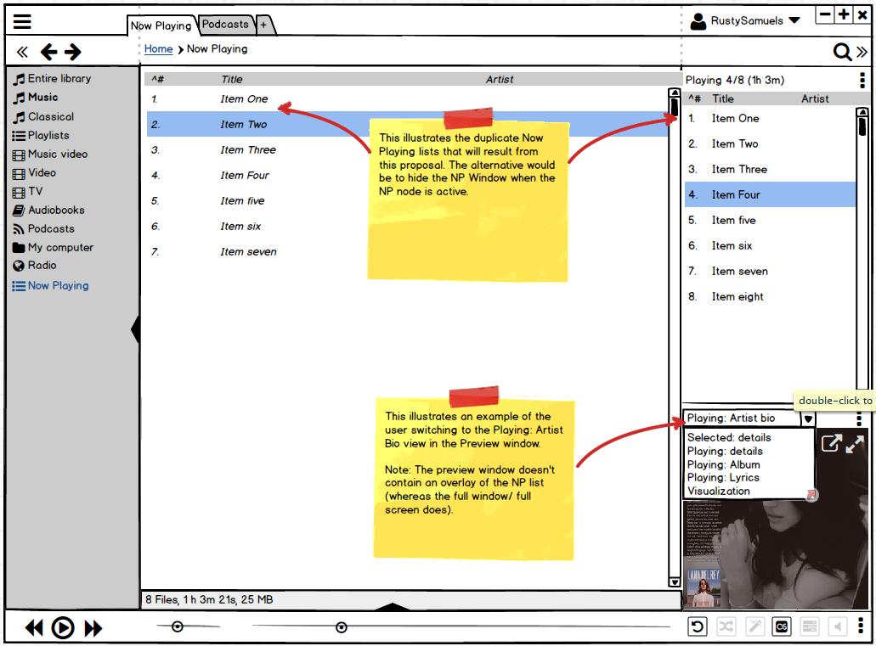Image resolution: width=876 pixels, height=646 pixels.
Task: Open the hamburger main menu
Action: [22, 23]
